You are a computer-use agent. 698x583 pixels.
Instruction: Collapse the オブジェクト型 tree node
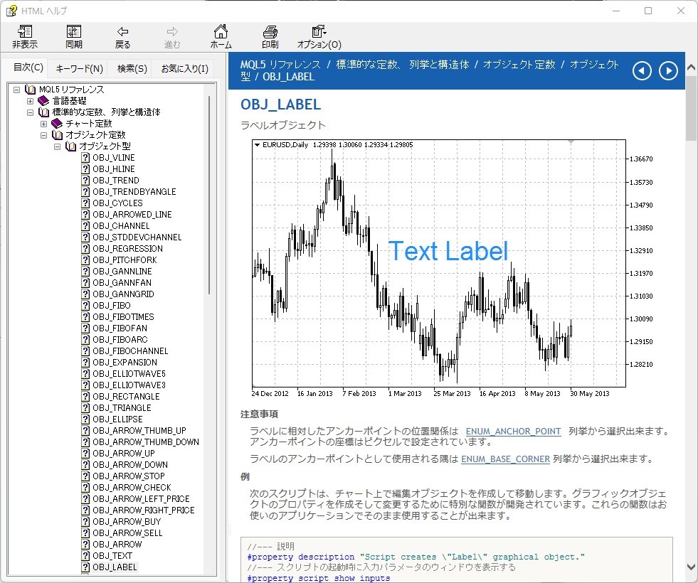58,146
